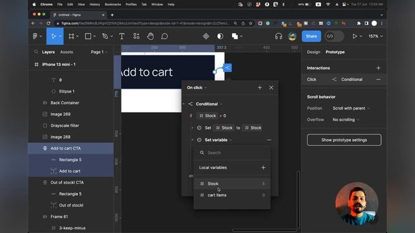
Task: Switch to the Assets tab
Action: coord(66,52)
